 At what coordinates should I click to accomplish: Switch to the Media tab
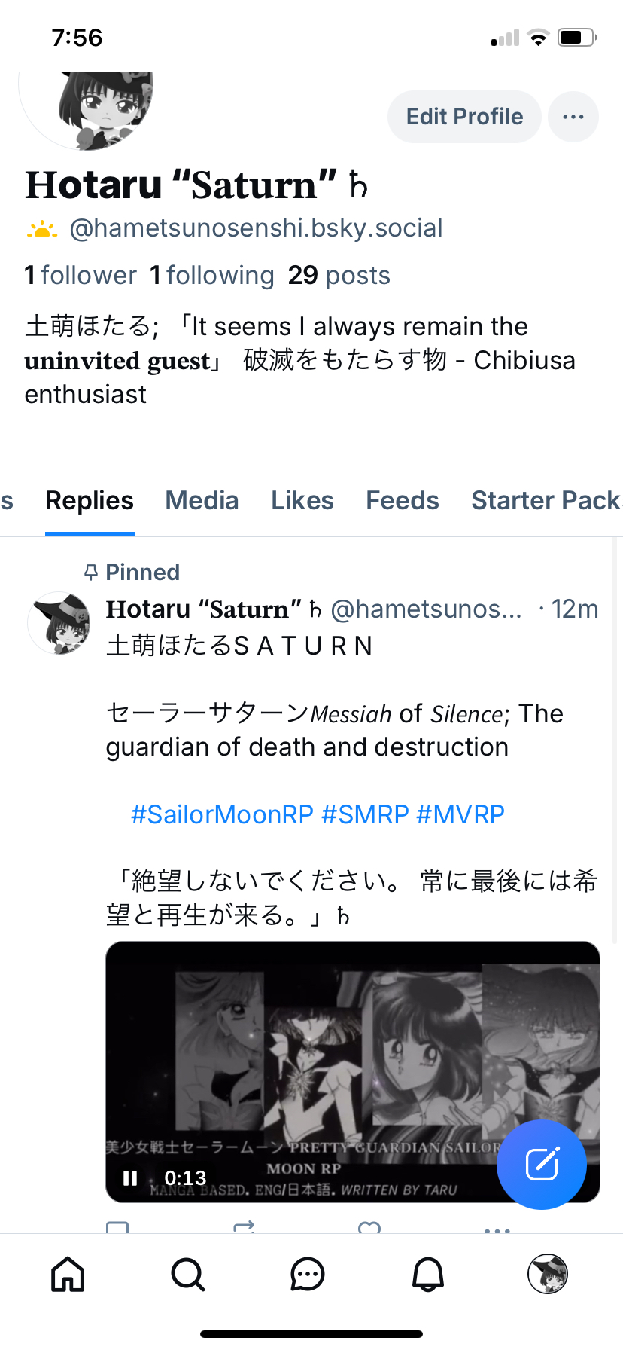pyautogui.click(x=202, y=501)
